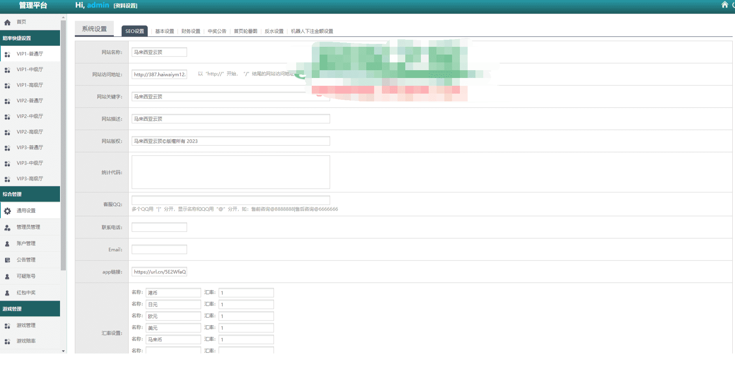Click the Email input field

click(159, 250)
